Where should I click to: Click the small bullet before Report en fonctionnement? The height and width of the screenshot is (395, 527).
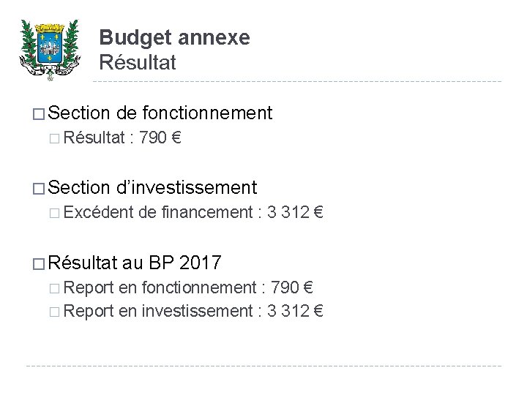[57, 287]
